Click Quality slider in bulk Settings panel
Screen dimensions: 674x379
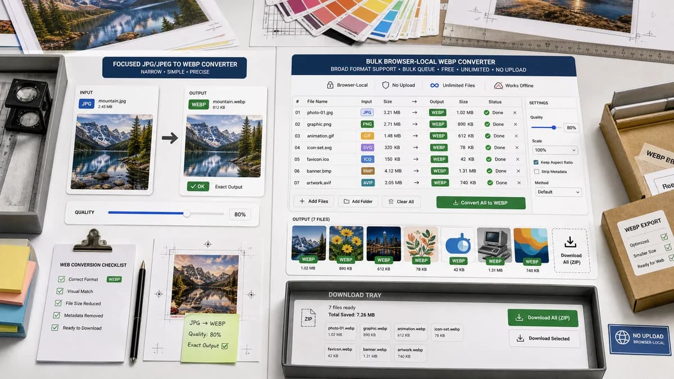(x=545, y=127)
